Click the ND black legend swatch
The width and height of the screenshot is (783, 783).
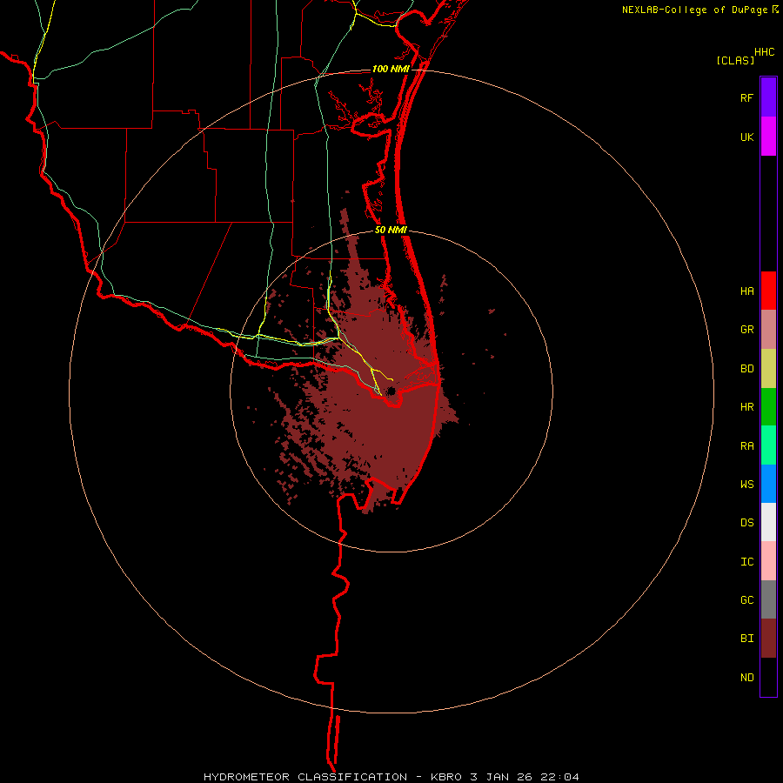[x=768, y=677]
